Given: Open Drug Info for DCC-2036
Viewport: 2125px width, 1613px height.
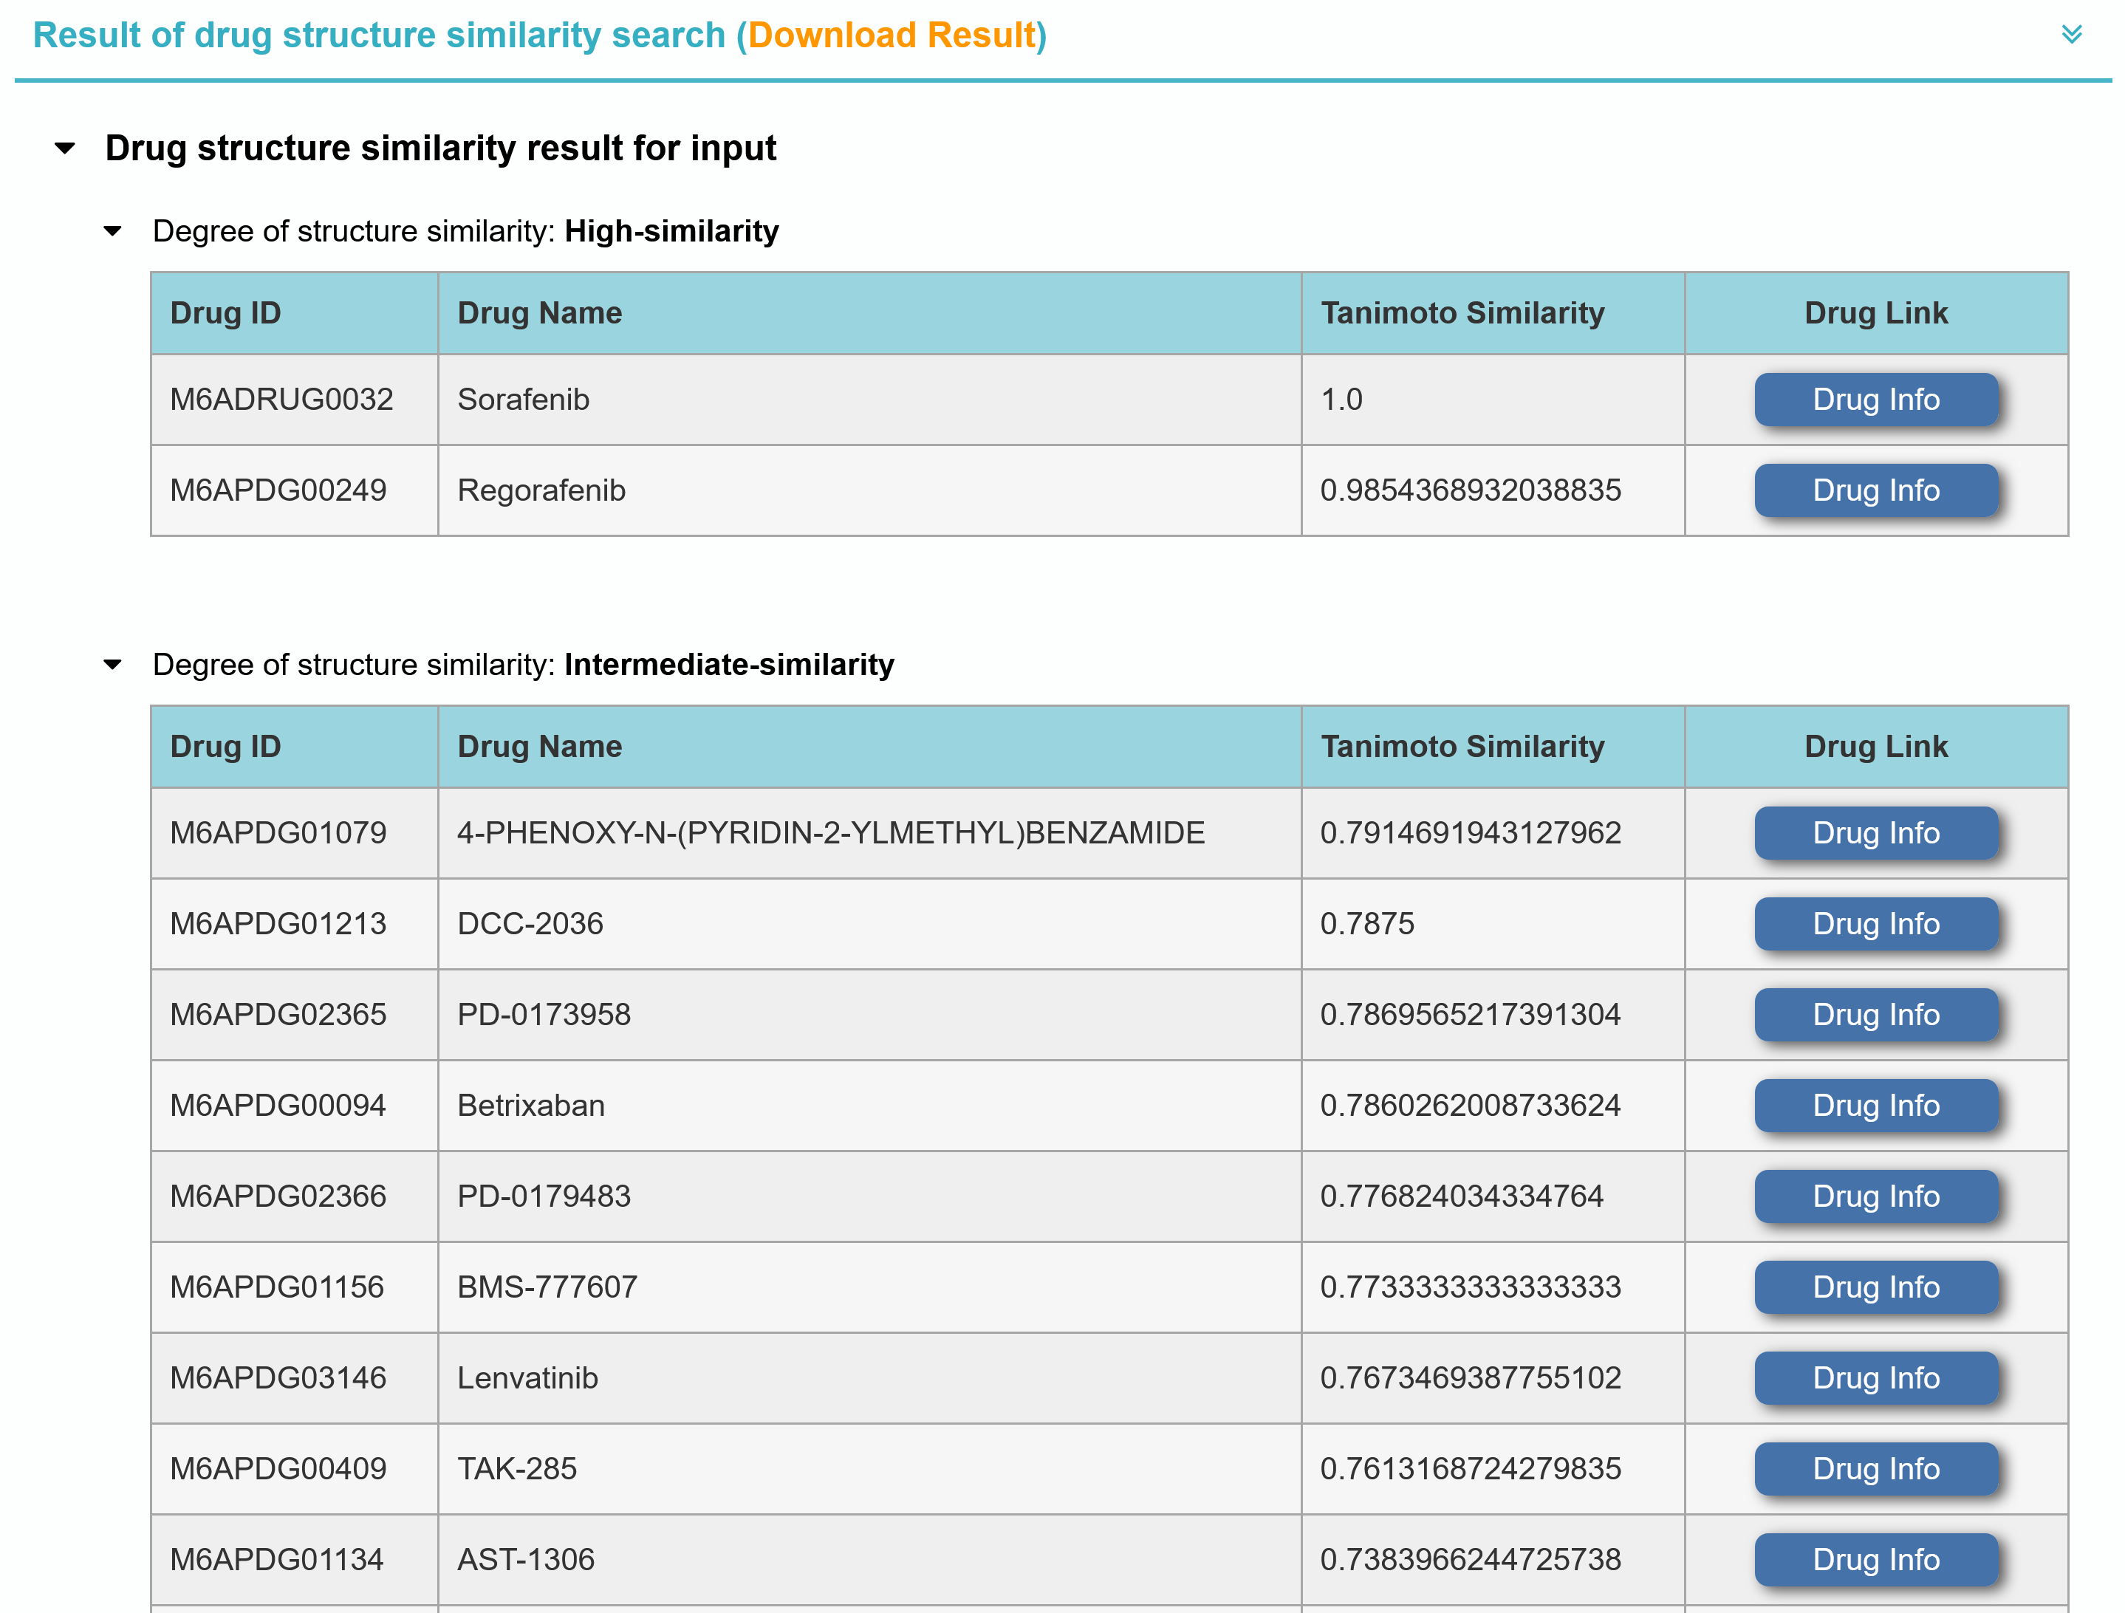Looking at the screenshot, I should pos(1875,923).
